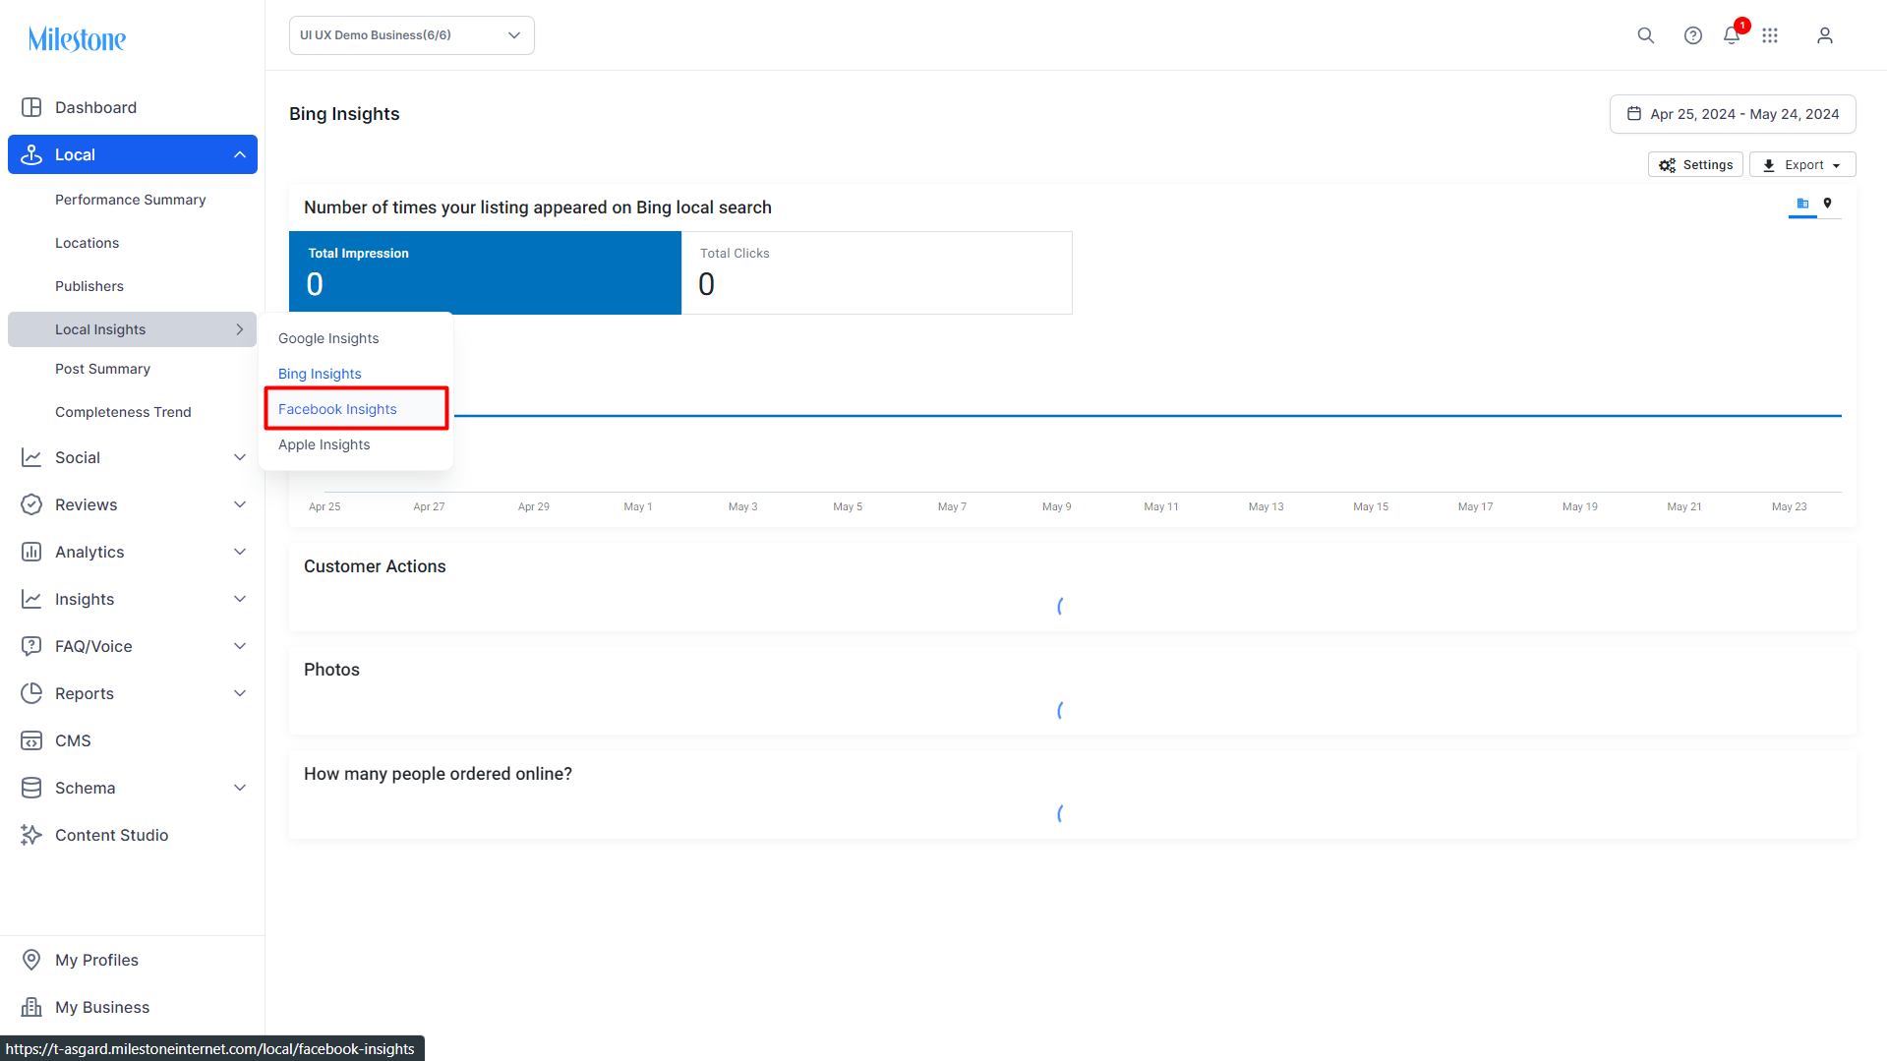Open Completeness Trend page
The image size is (1887, 1061).
coord(123,412)
